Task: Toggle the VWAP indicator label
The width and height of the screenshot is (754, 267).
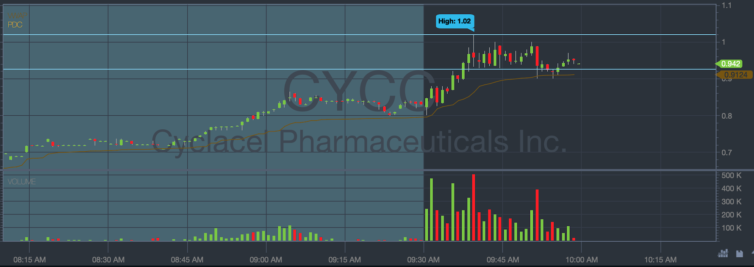Action: pyautogui.click(x=17, y=16)
